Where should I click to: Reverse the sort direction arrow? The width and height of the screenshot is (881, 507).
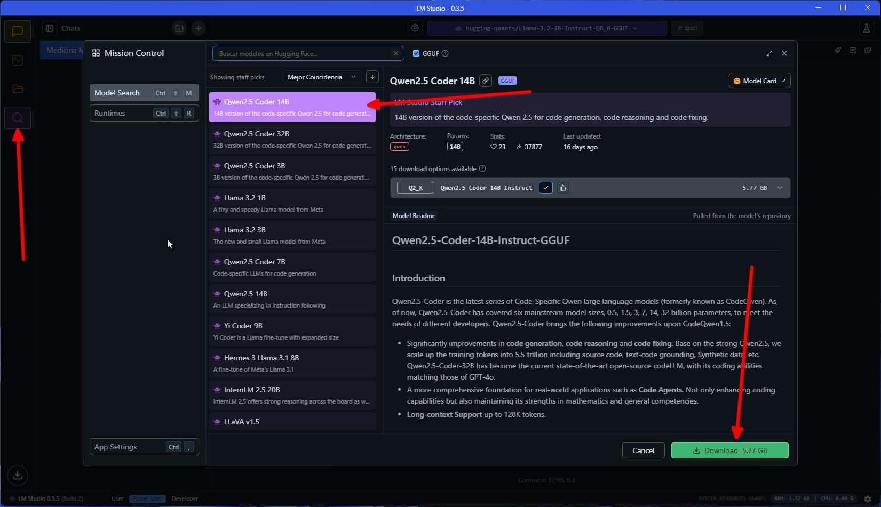pyautogui.click(x=372, y=77)
